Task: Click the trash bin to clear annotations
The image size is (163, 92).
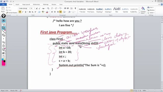Action: tap(4, 46)
